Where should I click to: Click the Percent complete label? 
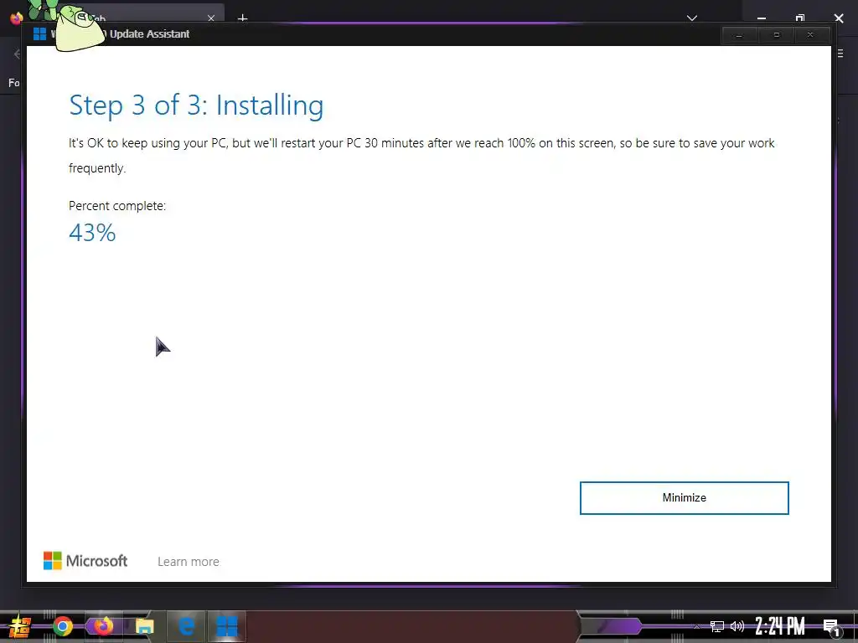tap(117, 206)
